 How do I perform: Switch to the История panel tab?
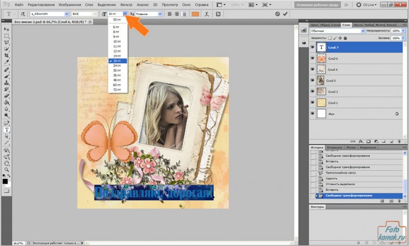click(x=317, y=147)
